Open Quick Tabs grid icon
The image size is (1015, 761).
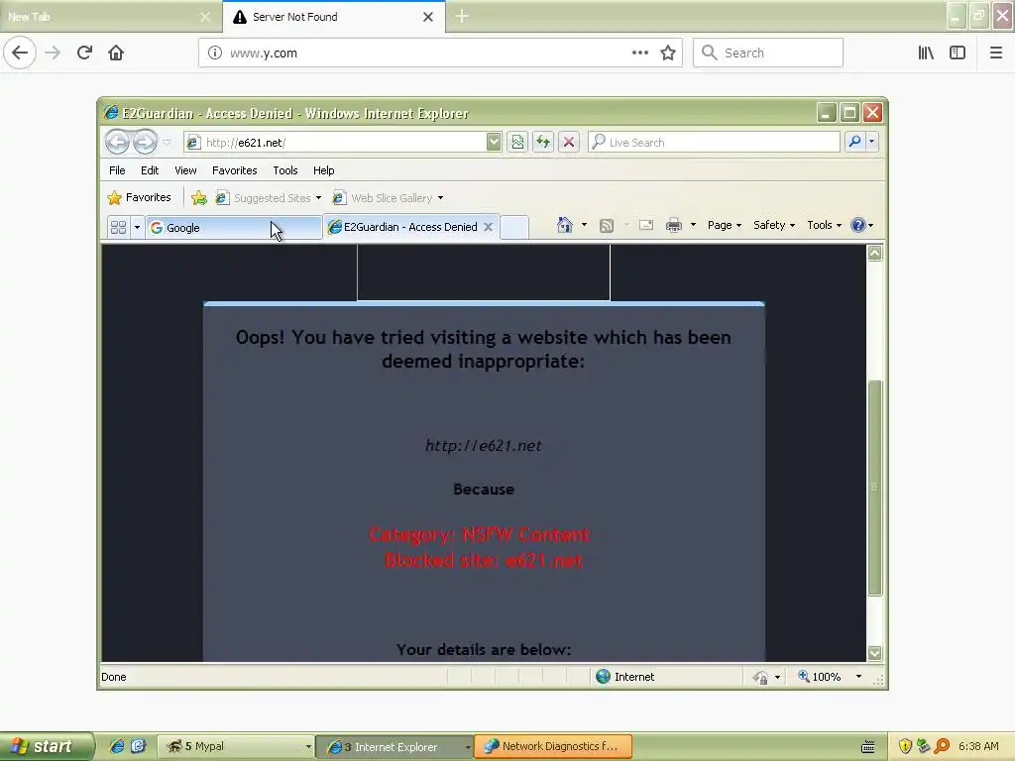pos(119,227)
